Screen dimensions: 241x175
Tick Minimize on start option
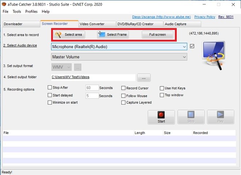(x=50, y=102)
